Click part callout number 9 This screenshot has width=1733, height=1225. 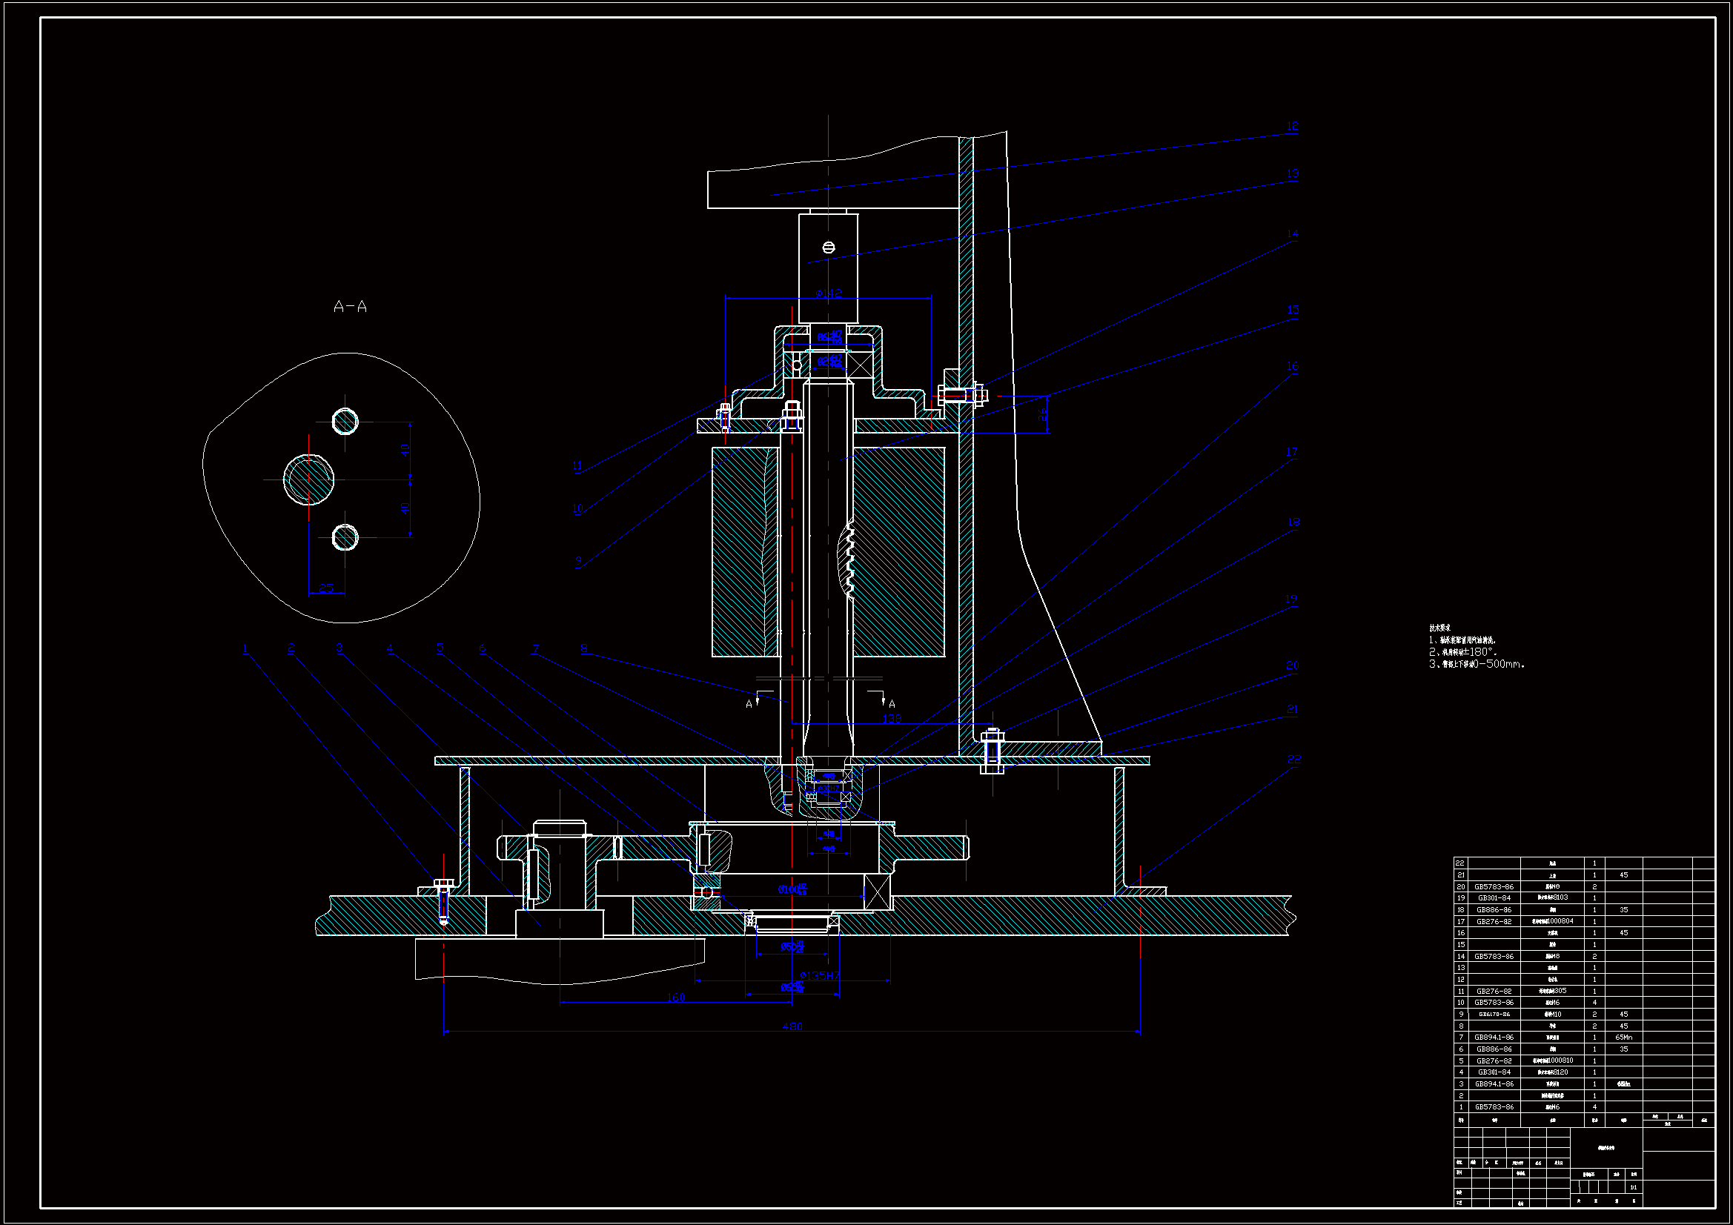(x=578, y=561)
